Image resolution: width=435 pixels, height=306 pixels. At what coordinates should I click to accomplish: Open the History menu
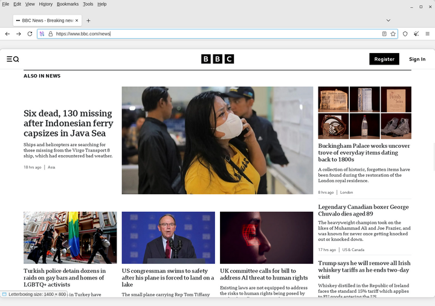(x=46, y=4)
